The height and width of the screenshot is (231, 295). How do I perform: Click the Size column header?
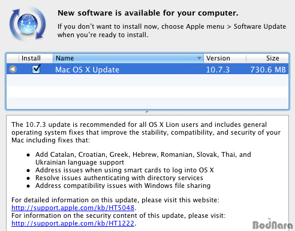267,58
